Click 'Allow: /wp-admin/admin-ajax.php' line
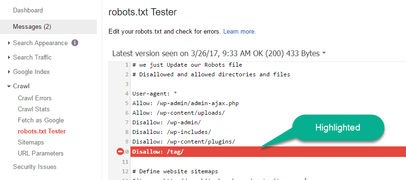This screenshot has height=180, width=406. point(185,103)
